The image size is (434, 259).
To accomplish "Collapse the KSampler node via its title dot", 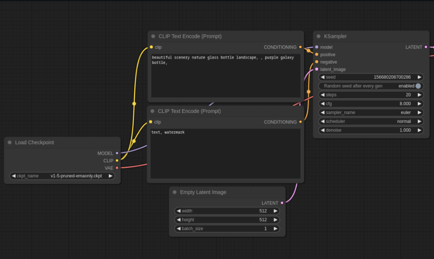I will point(318,36).
